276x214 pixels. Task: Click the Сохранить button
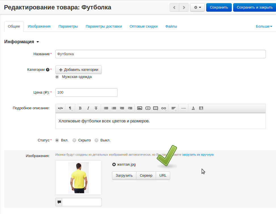pyautogui.click(x=219, y=7)
